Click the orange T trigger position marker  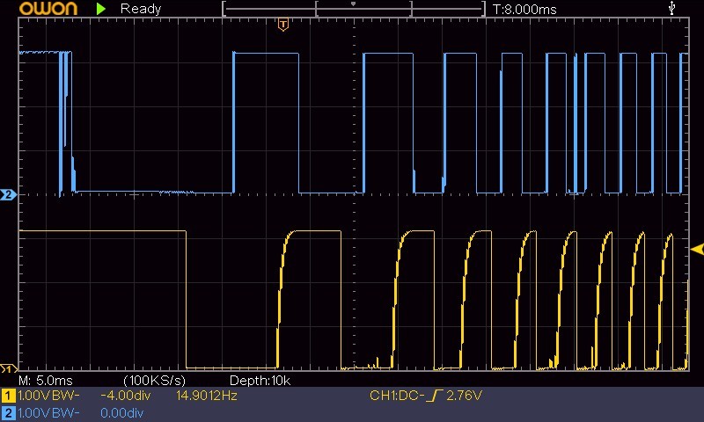tap(282, 25)
